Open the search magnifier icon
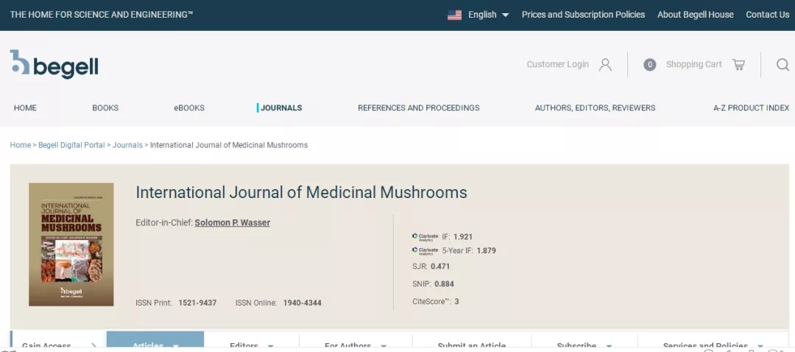Viewport: 795px width, 352px height. (782, 65)
